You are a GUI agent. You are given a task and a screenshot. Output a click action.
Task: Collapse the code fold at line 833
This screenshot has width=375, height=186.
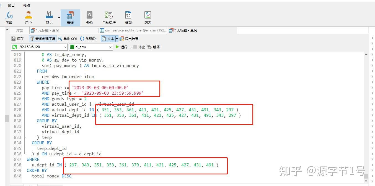[25, 137]
